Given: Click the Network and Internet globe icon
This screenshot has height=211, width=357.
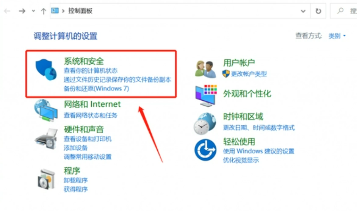Looking at the screenshot, I should pyautogui.click(x=46, y=110).
